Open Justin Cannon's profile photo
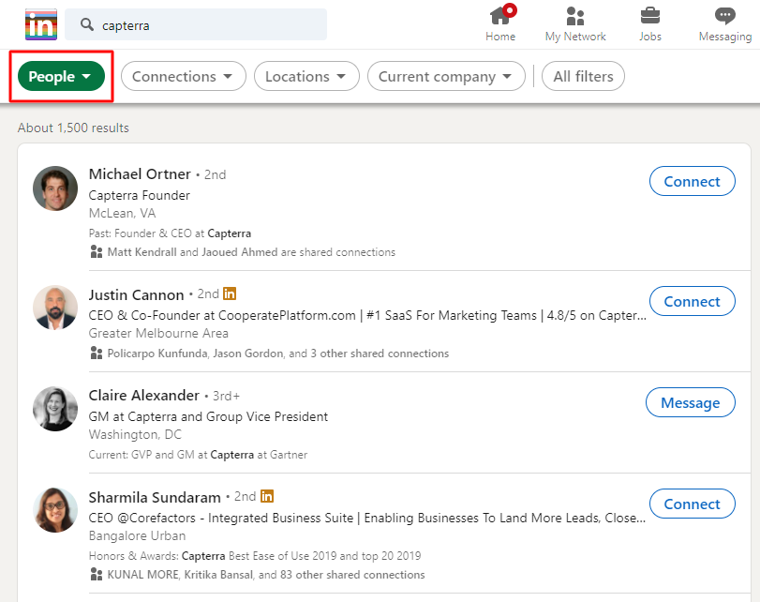The width and height of the screenshot is (760, 602). pos(55,308)
